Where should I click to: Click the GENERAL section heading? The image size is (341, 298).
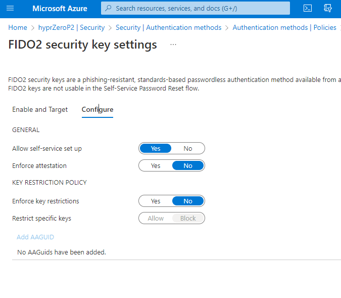pyautogui.click(x=26, y=130)
